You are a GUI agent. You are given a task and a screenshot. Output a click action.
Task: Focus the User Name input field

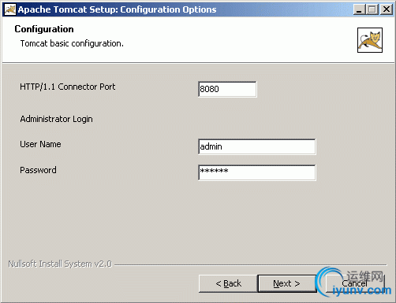(257, 146)
